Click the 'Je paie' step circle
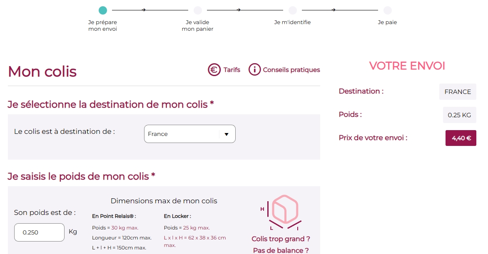This screenshot has height=254, width=488. click(x=388, y=10)
